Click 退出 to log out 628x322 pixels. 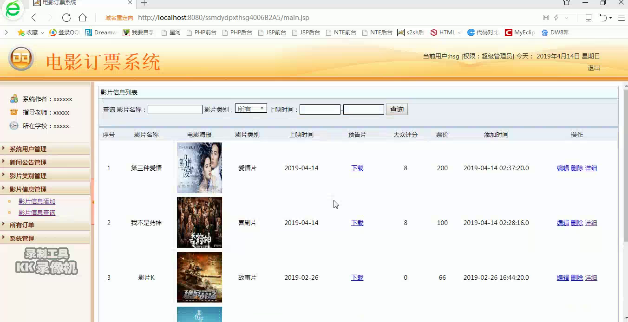pos(594,68)
